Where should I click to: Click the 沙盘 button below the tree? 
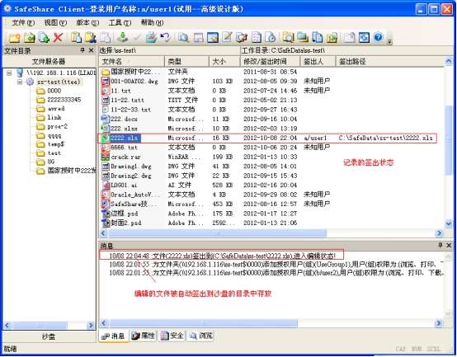[x=49, y=336]
